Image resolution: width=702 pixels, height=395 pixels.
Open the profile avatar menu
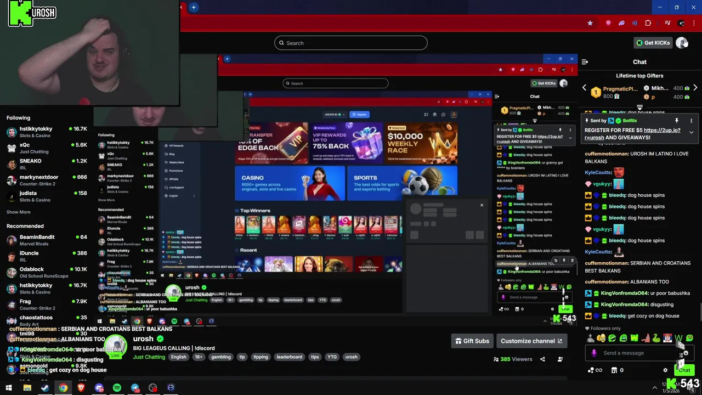pos(681,43)
